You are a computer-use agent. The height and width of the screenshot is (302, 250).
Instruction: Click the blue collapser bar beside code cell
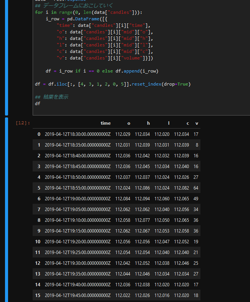coord(7,58)
